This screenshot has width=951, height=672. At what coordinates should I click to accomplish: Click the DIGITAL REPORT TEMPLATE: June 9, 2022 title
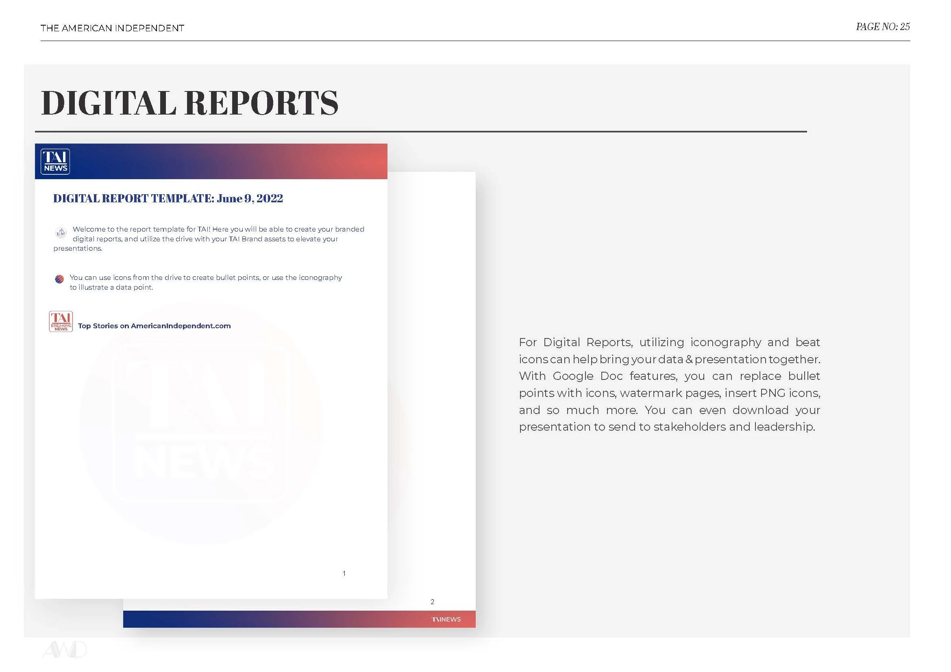point(168,199)
